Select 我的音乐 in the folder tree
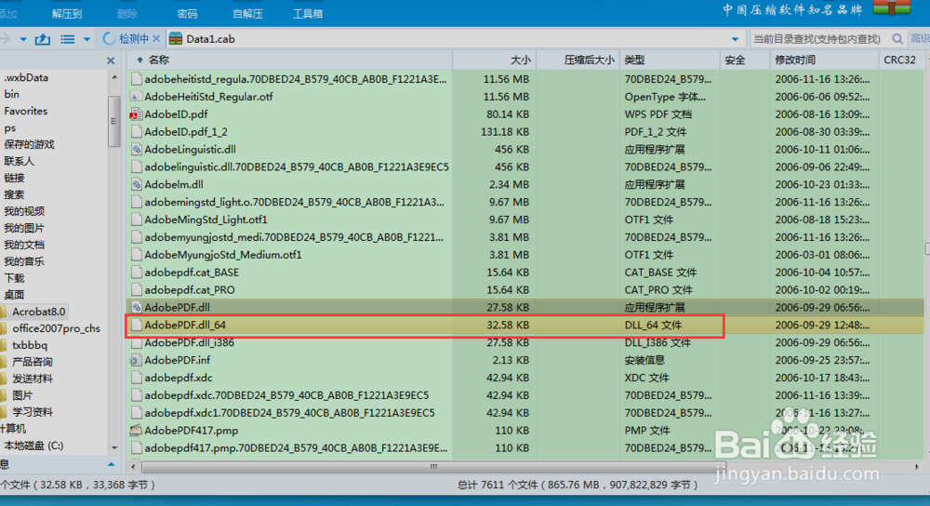 click(24, 261)
